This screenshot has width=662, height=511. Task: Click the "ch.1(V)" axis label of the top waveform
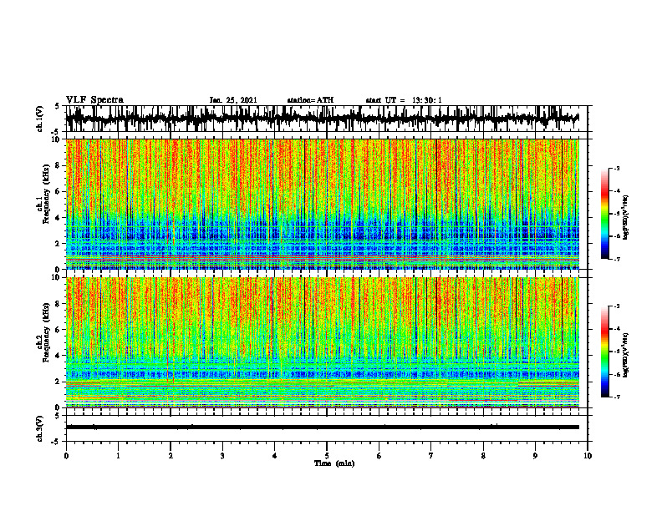[x=40, y=119]
